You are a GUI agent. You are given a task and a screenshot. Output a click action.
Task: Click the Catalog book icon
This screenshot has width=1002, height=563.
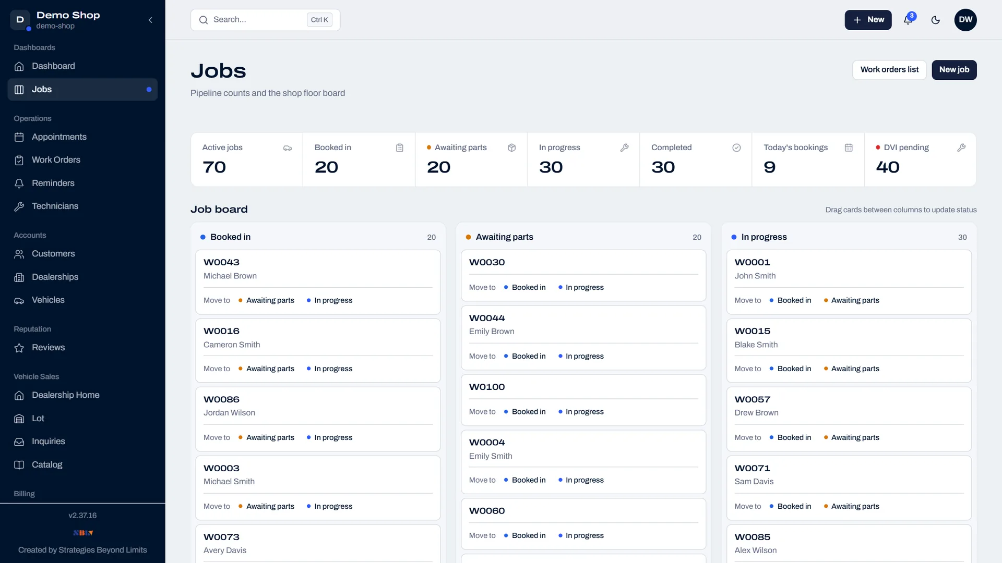pos(19,465)
